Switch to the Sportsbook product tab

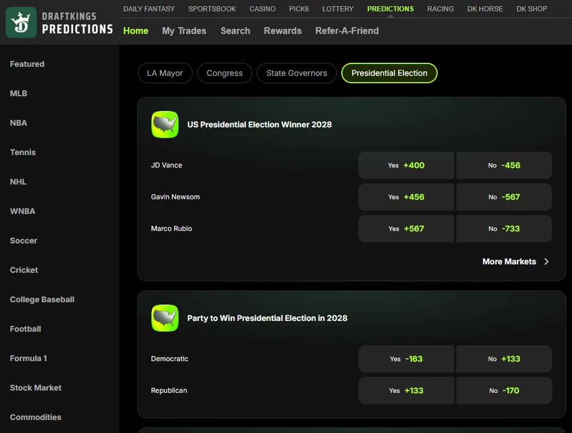click(x=212, y=8)
